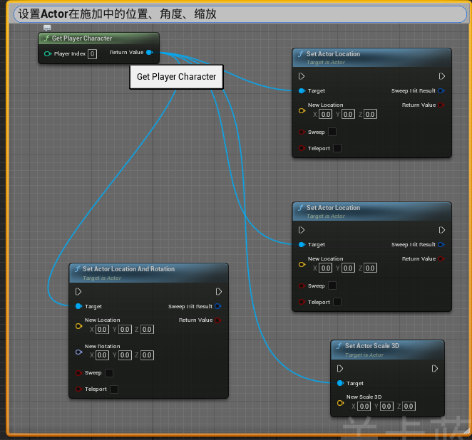Click the Target pin on Set Actor Scale 3D
The image size is (472, 440).
tap(341, 383)
